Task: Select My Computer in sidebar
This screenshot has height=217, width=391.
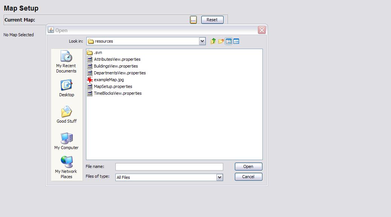Action: coord(66,141)
